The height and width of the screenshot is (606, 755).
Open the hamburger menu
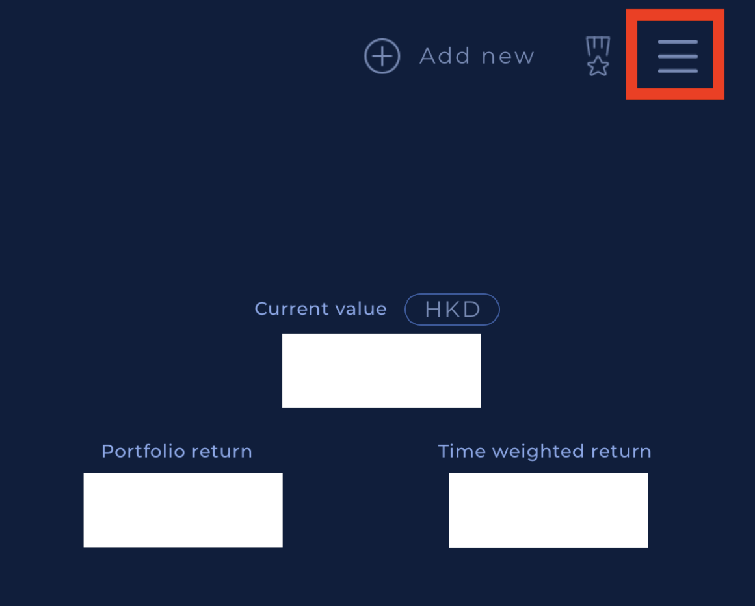point(677,56)
